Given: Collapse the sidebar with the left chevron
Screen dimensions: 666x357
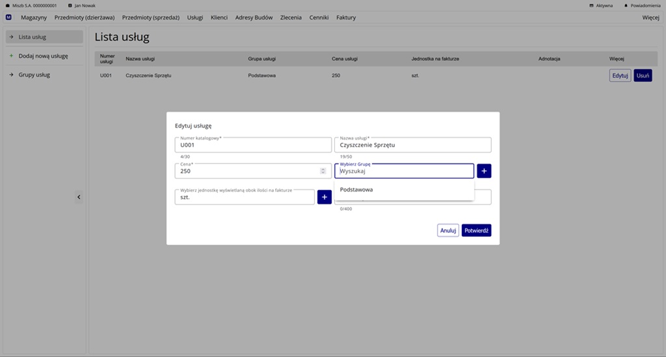Looking at the screenshot, I should click(79, 197).
